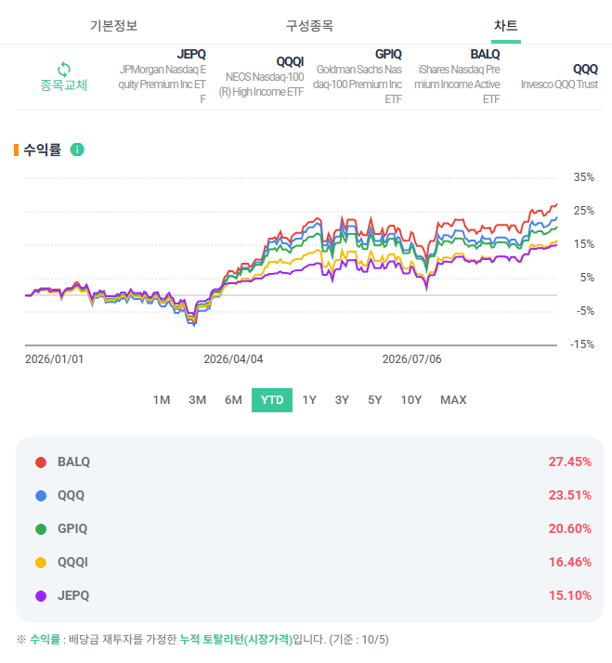This screenshot has height=663, width=612.
Task: Select the YTD period button
Action: point(272,400)
